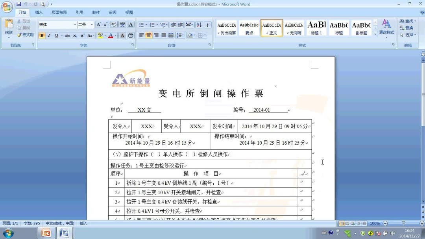Toggle italic formatting

(x=49, y=35)
